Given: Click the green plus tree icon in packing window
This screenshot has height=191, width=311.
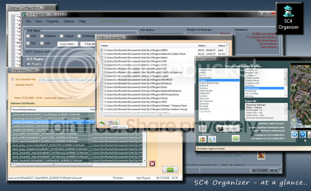Looking at the screenshot, I should 117,123.
